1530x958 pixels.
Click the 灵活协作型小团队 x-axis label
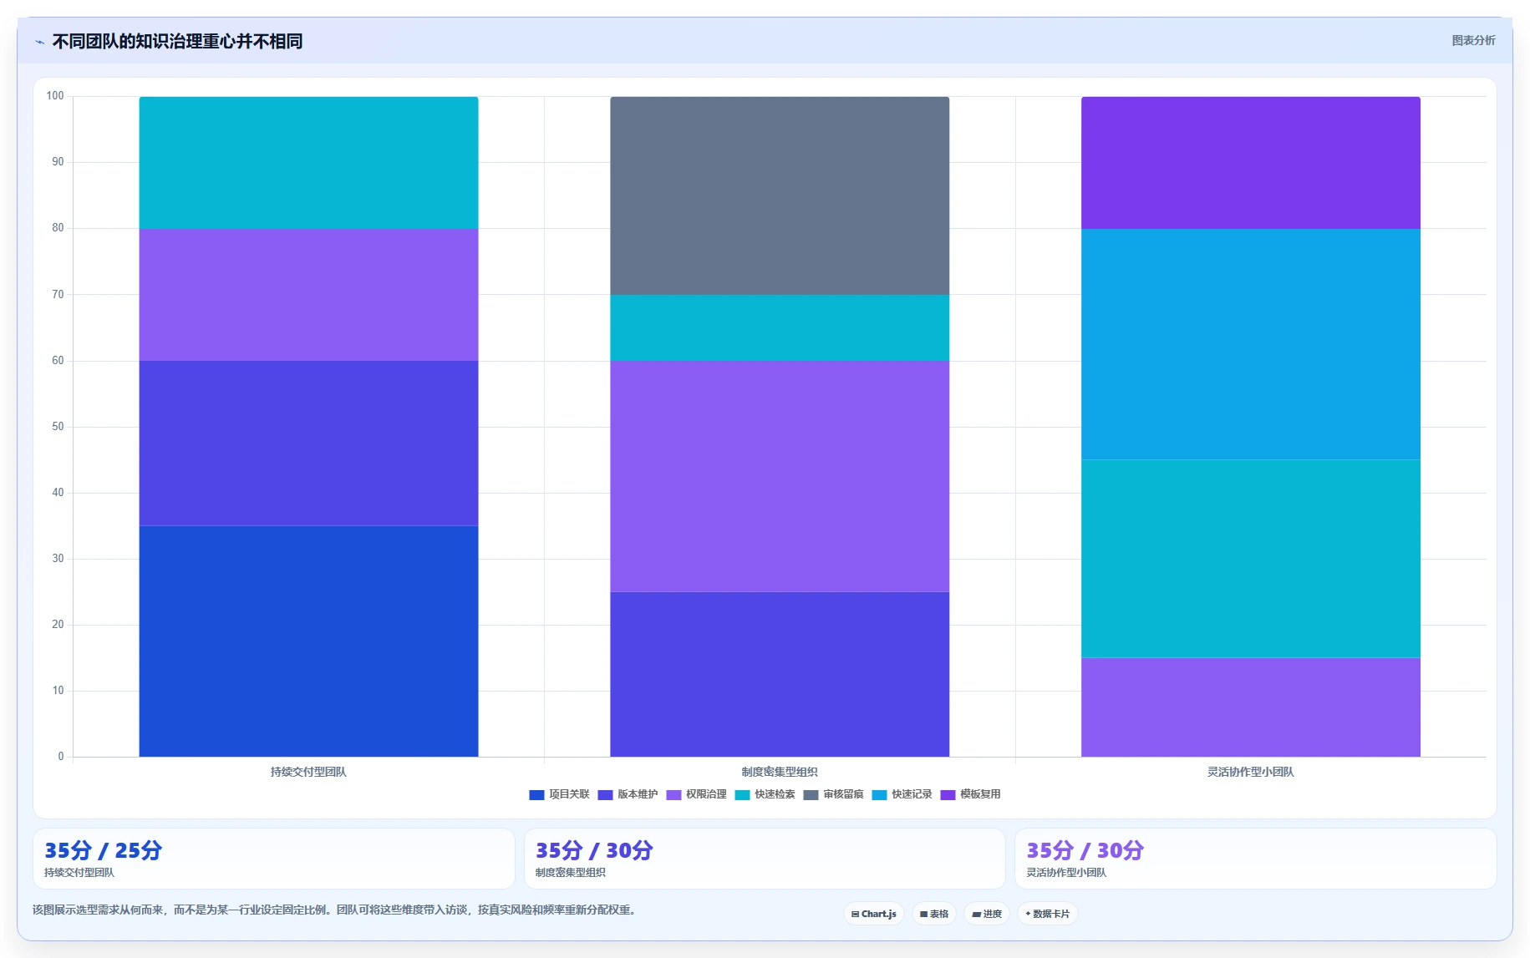coord(1251,772)
